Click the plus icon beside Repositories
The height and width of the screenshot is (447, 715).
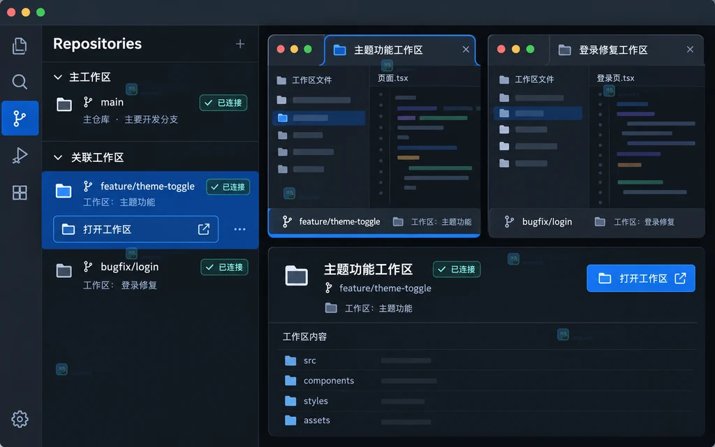[x=240, y=44]
